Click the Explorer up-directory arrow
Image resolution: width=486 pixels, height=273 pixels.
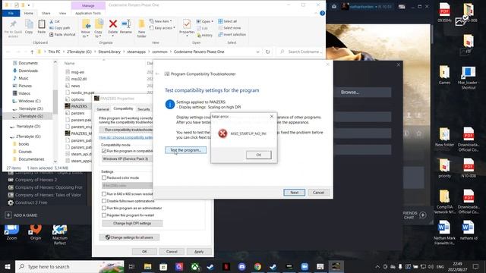(32, 52)
